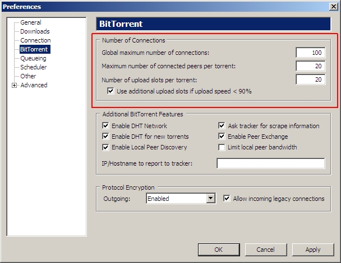Image resolution: width=341 pixels, height=263 pixels.
Task: Open the Scheduler preferences page
Action: 33,67
